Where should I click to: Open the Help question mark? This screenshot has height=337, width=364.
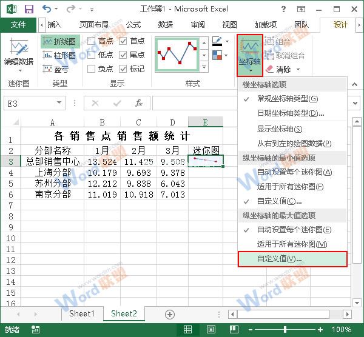pyautogui.click(x=283, y=9)
